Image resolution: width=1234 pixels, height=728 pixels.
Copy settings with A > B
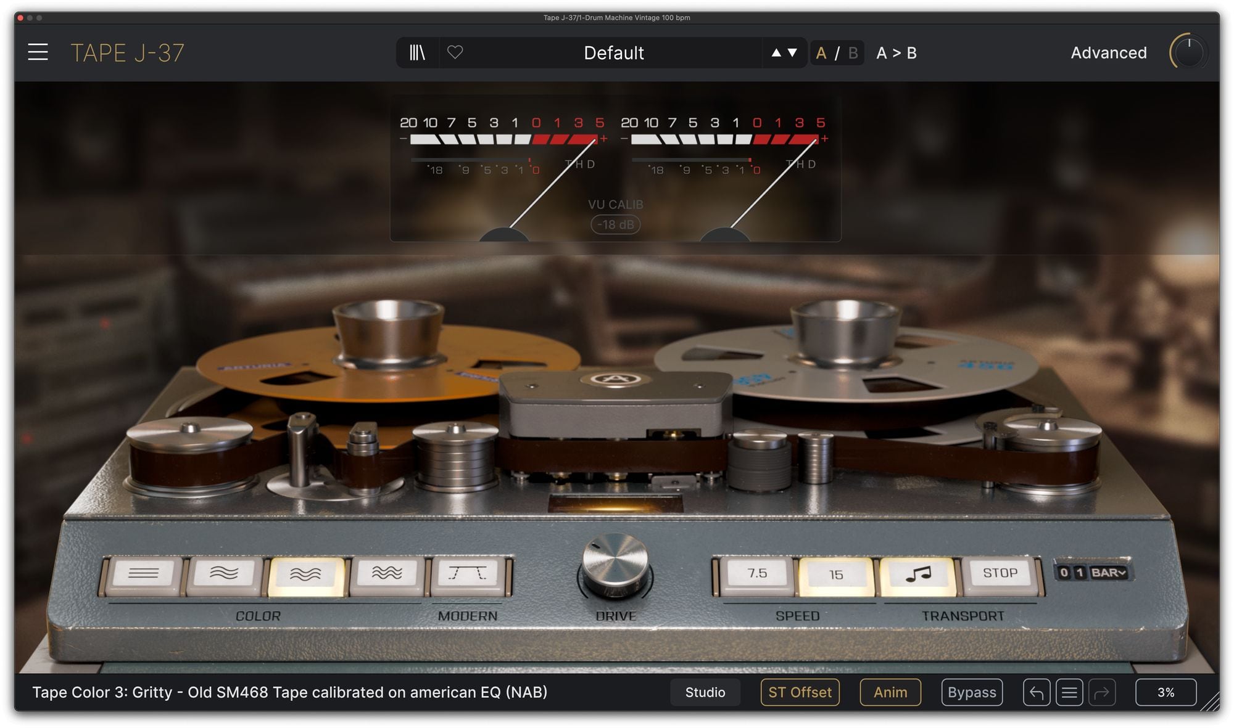click(x=896, y=53)
